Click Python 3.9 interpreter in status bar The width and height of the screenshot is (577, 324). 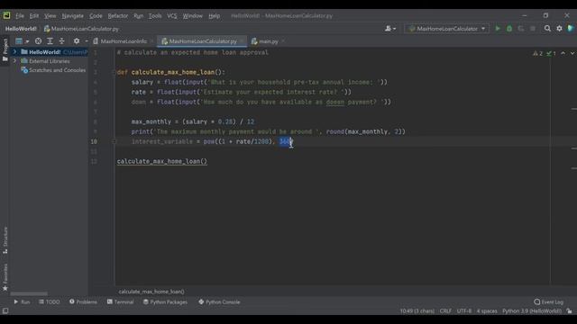532,311
